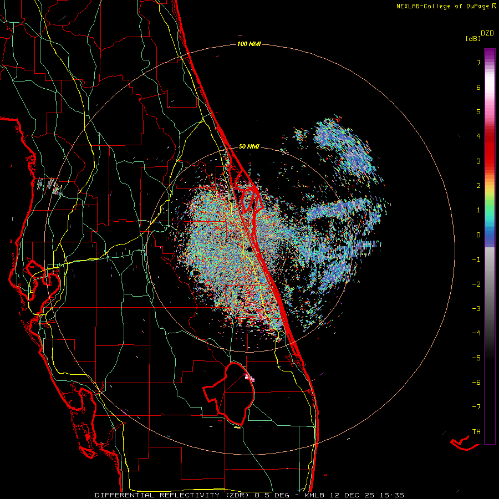
Task: Click the DZD legend title
Action: tap(487, 33)
